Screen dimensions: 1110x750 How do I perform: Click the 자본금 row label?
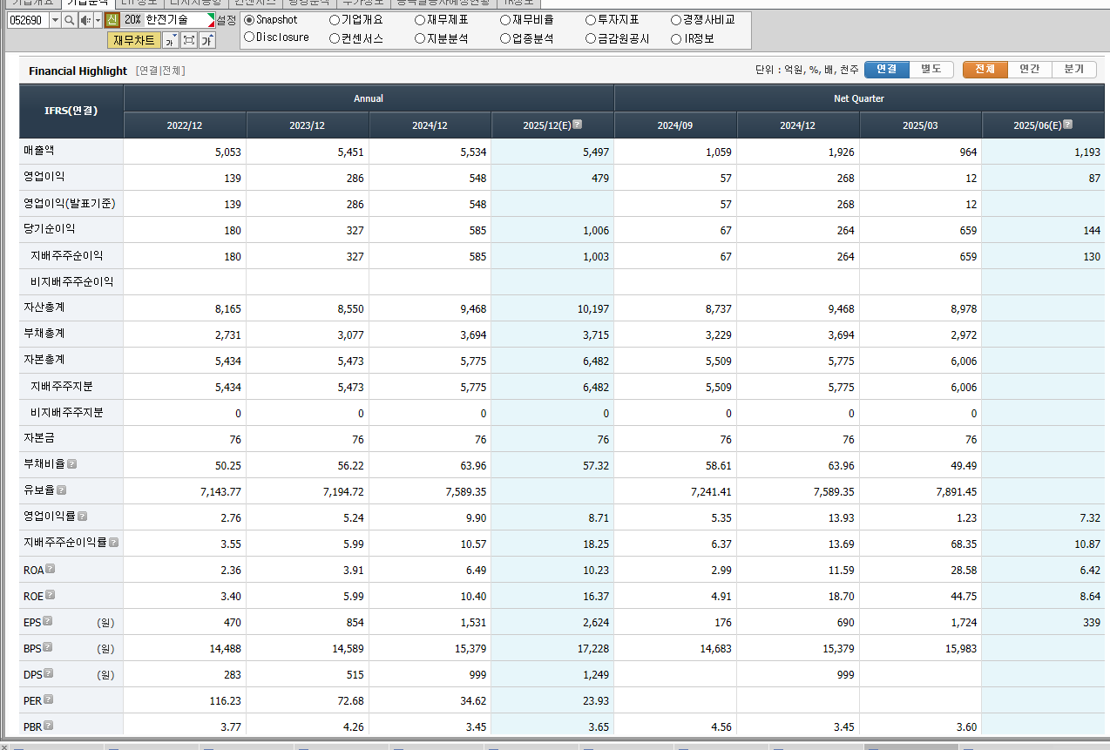pos(38,438)
